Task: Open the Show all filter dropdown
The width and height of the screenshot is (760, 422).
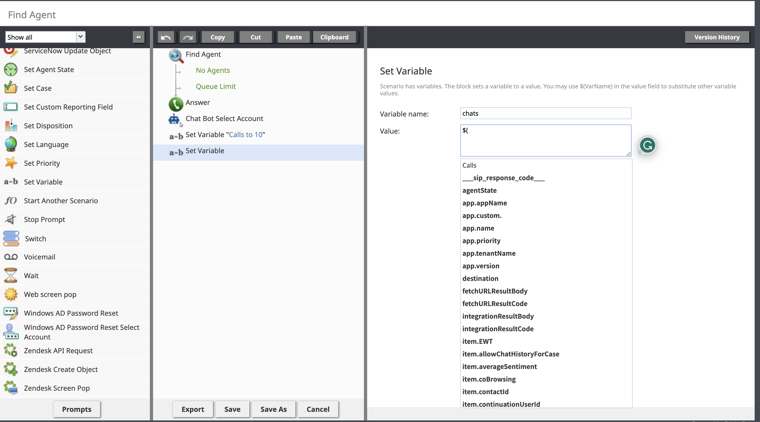Action: coord(81,37)
